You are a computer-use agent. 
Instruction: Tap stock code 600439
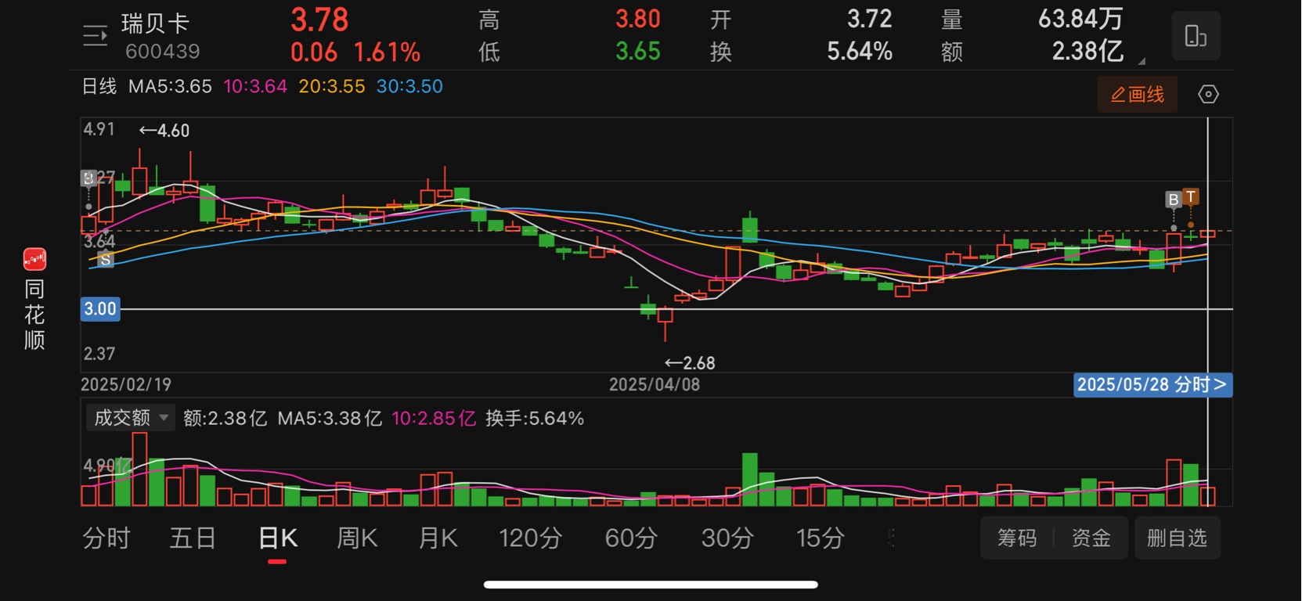163,52
